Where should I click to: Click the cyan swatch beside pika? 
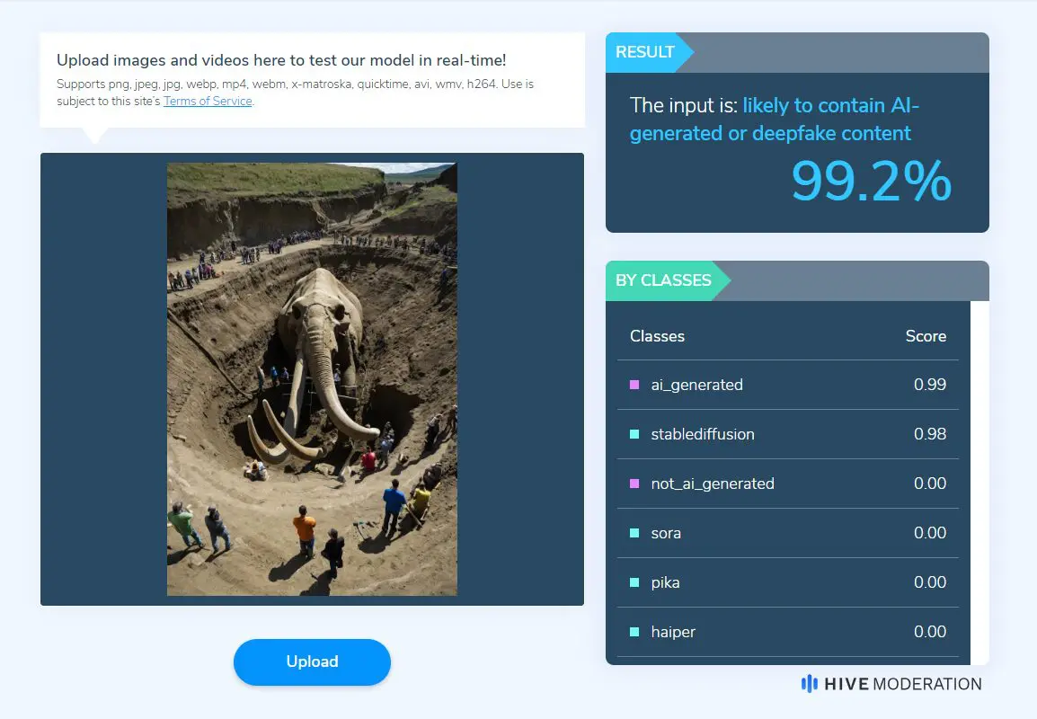click(x=634, y=582)
